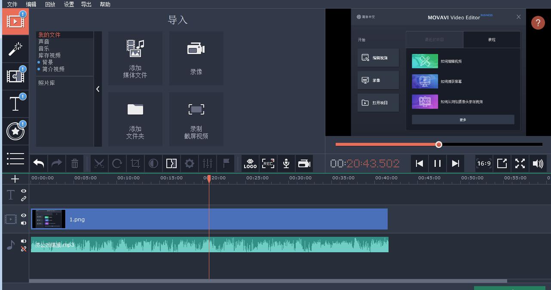551x290 pixels.
Task: Undo the last action
Action: click(39, 163)
